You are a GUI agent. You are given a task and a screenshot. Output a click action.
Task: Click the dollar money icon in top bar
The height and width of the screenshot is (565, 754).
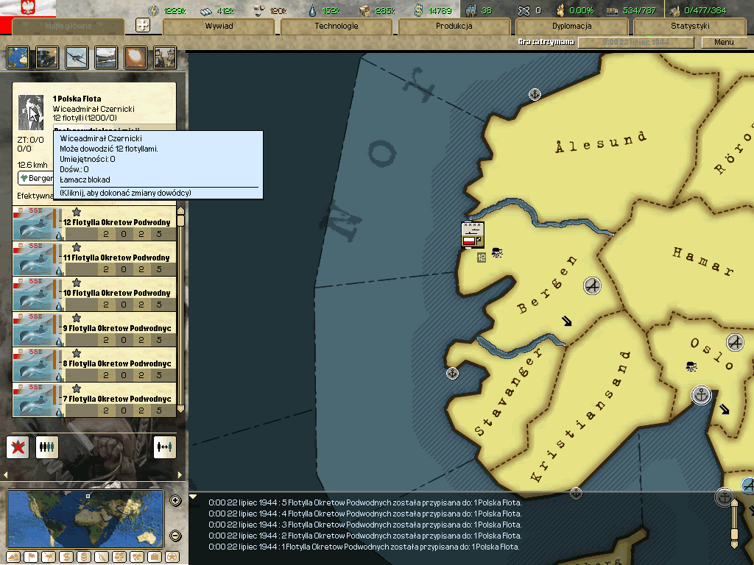pyautogui.click(x=419, y=10)
